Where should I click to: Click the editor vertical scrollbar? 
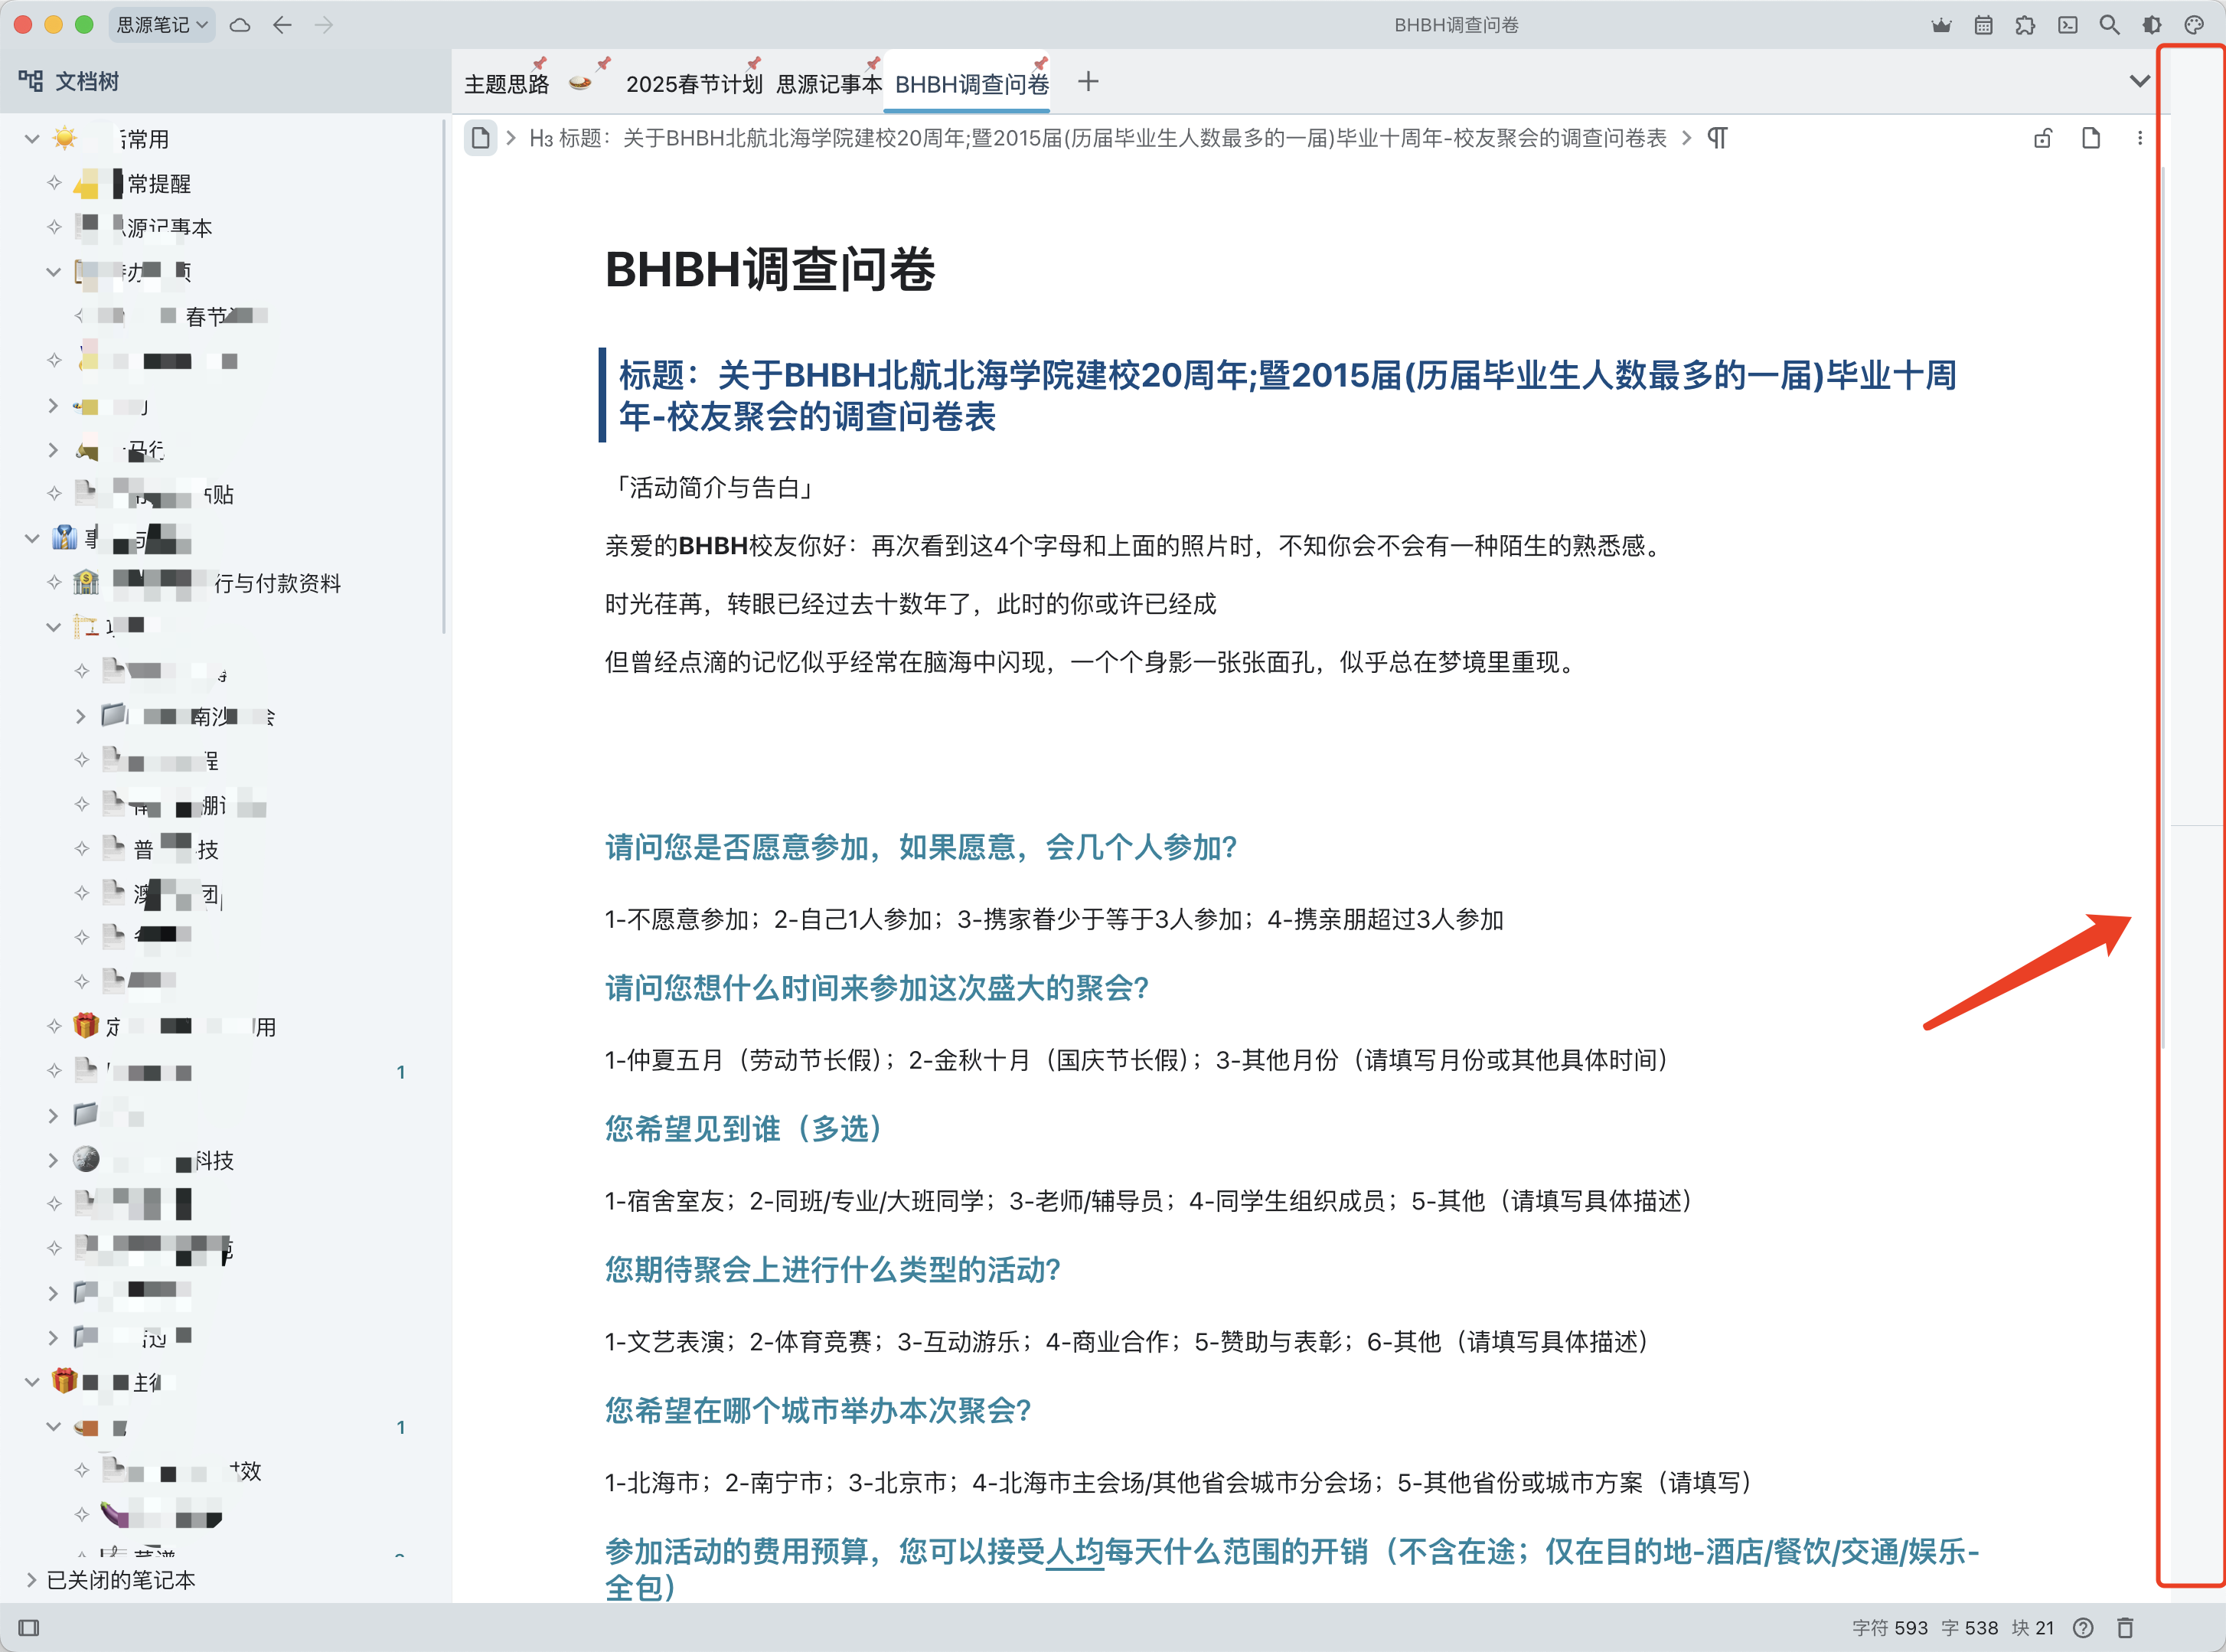click(2162, 600)
